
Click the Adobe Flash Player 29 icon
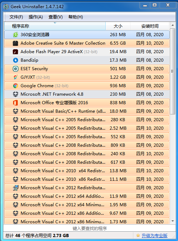point(16,52)
